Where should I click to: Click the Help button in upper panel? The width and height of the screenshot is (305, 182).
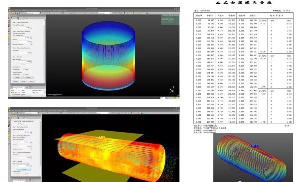coord(31,81)
